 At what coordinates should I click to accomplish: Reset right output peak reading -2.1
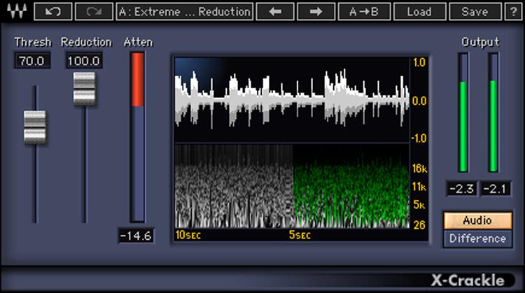[x=493, y=188]
